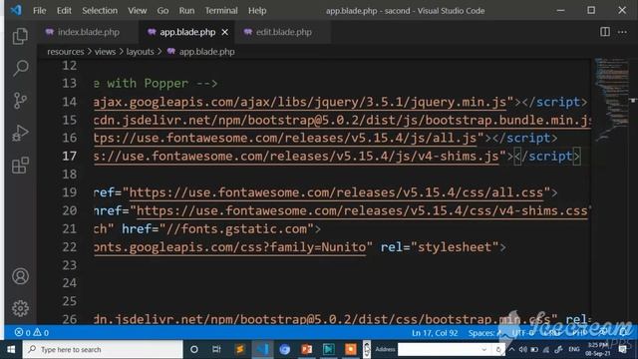The width and height of the screenshot is (638, 359).
Task: Open the Manage gear settings
Action: pyautogui.click(x=20, y=308)
